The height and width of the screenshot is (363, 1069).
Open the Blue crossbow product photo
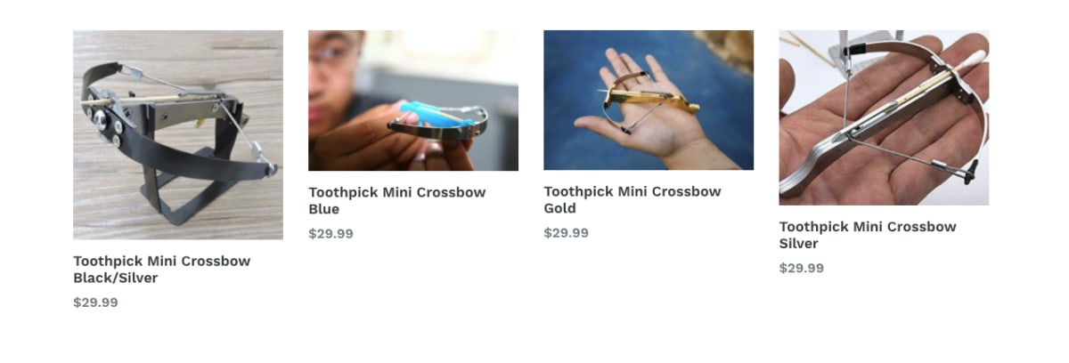[x=413, y=101]
